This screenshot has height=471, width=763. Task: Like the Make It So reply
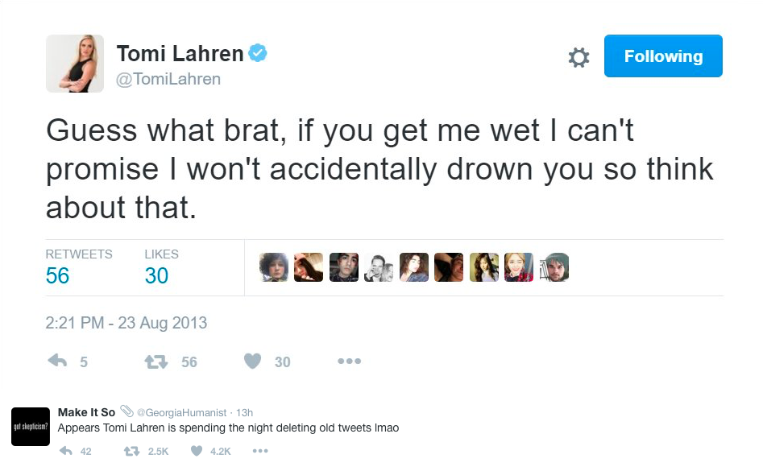[197, 451]
